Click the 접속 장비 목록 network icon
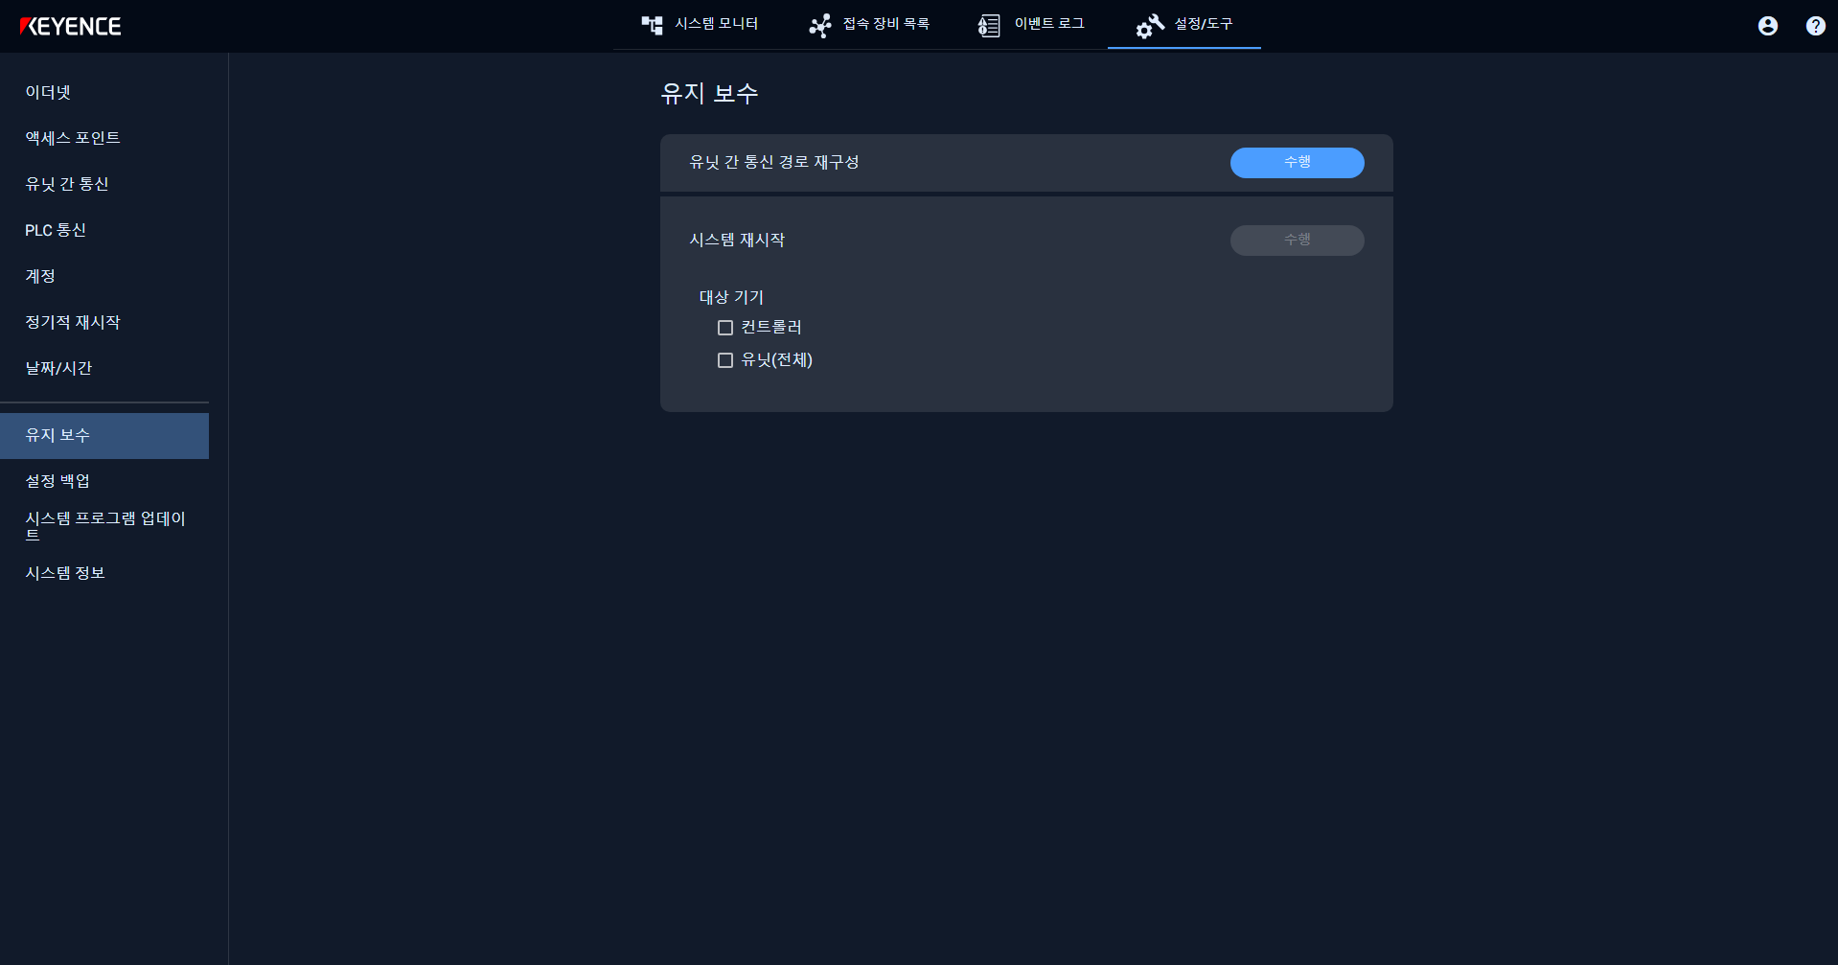 [x=820, y=25]
